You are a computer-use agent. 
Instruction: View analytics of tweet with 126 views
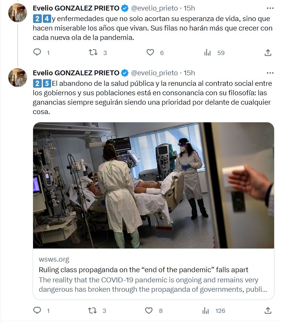tap(206, 311)
